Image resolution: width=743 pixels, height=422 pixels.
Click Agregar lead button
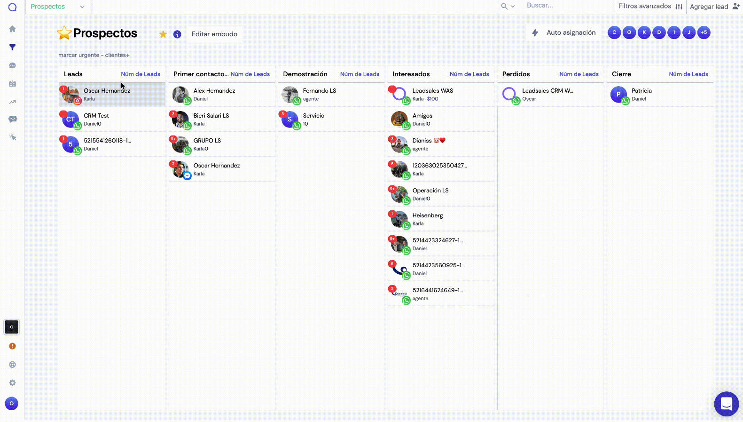click(x=714, y=7)
